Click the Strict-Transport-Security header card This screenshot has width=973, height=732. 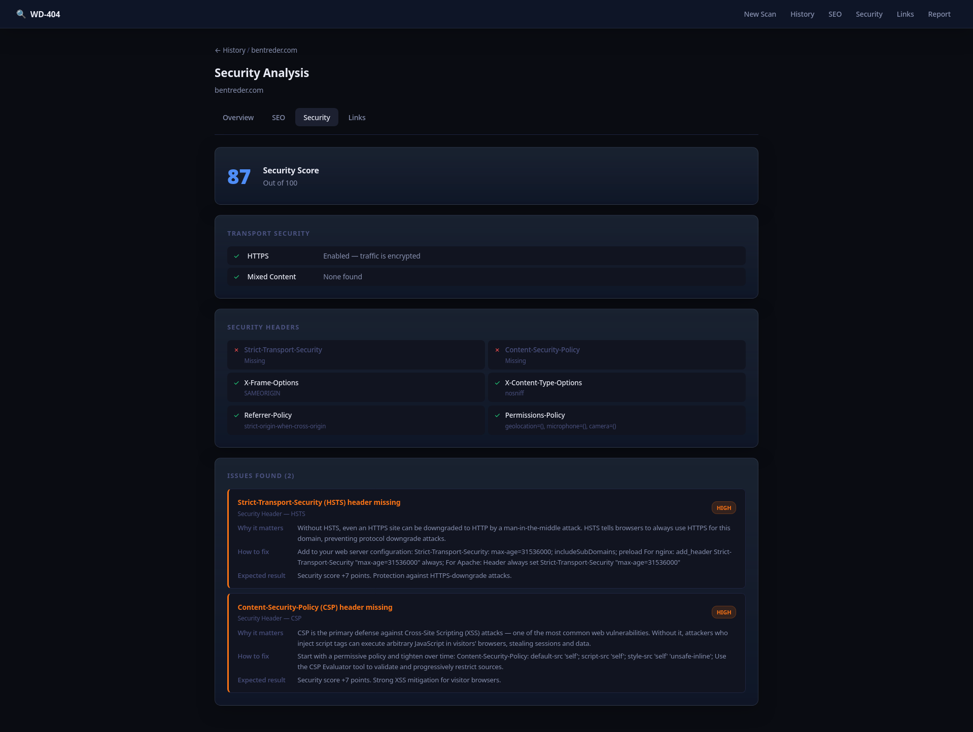(356, 355)
